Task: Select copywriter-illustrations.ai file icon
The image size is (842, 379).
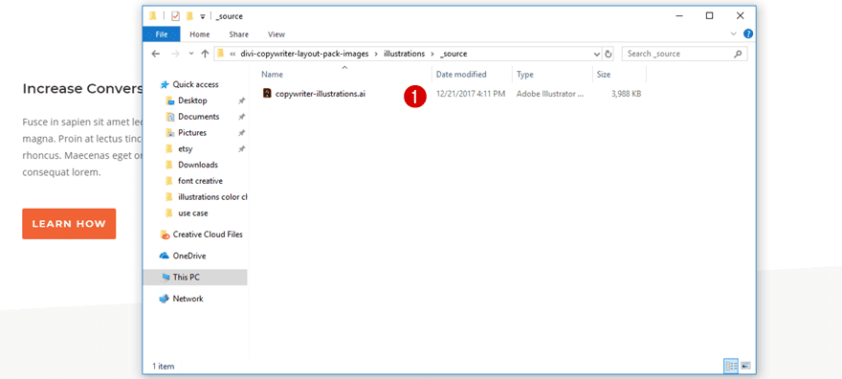Action: [267, 94]
